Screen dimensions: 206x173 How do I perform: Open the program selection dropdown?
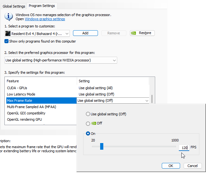click(37, 33)
